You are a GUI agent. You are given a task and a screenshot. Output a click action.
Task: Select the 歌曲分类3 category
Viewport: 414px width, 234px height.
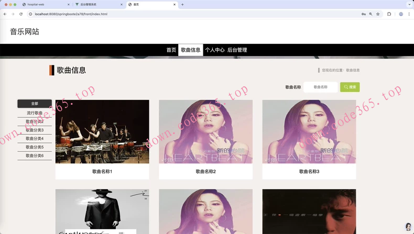click(x=35, y=130)
